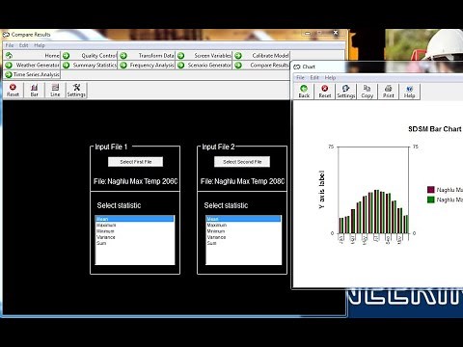Click Back icon in Chart window
This screenshot has width=463, height=347.
tap(304, 92)
